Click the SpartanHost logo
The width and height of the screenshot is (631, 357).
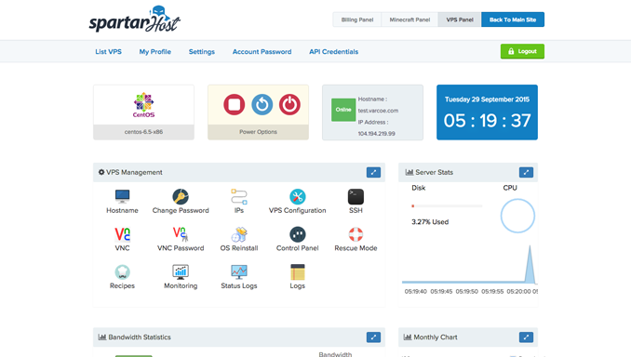(x=134, y=20)
